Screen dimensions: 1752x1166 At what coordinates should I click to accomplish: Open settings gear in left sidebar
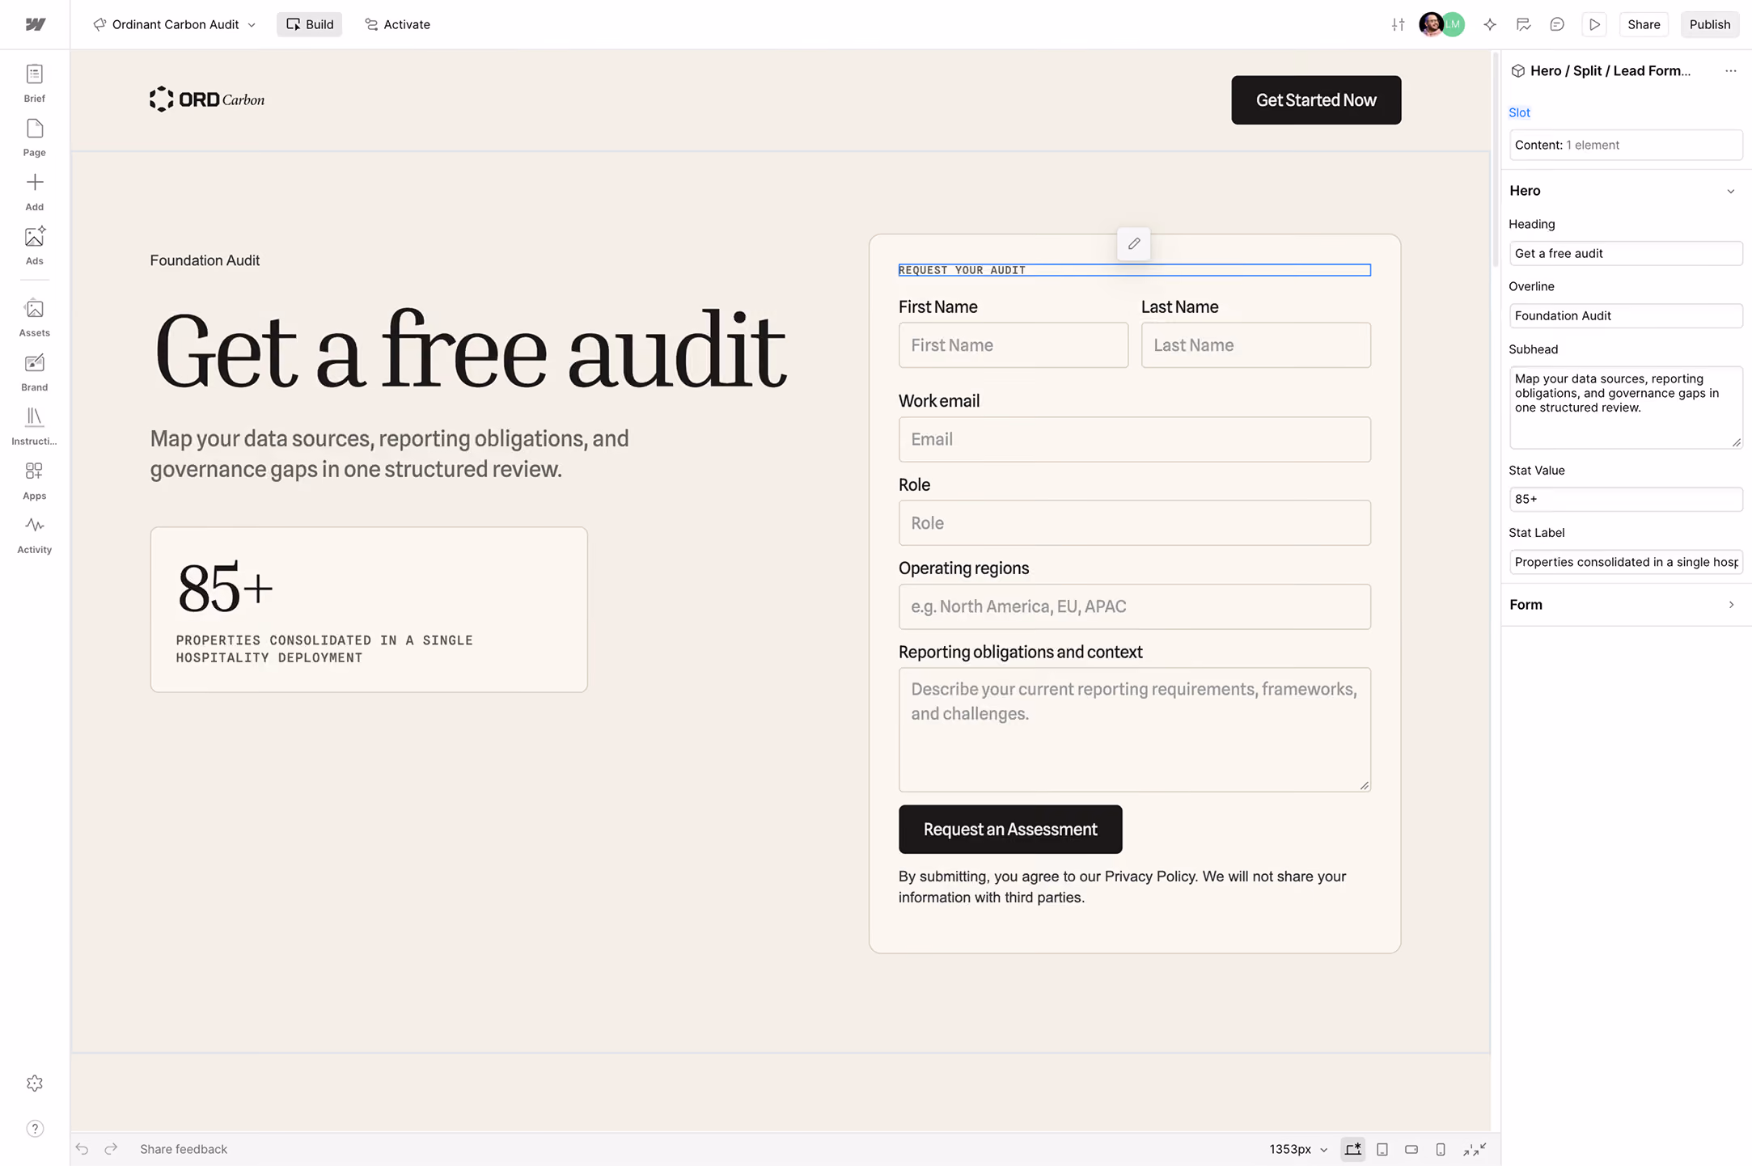(x=34, y=1083)
